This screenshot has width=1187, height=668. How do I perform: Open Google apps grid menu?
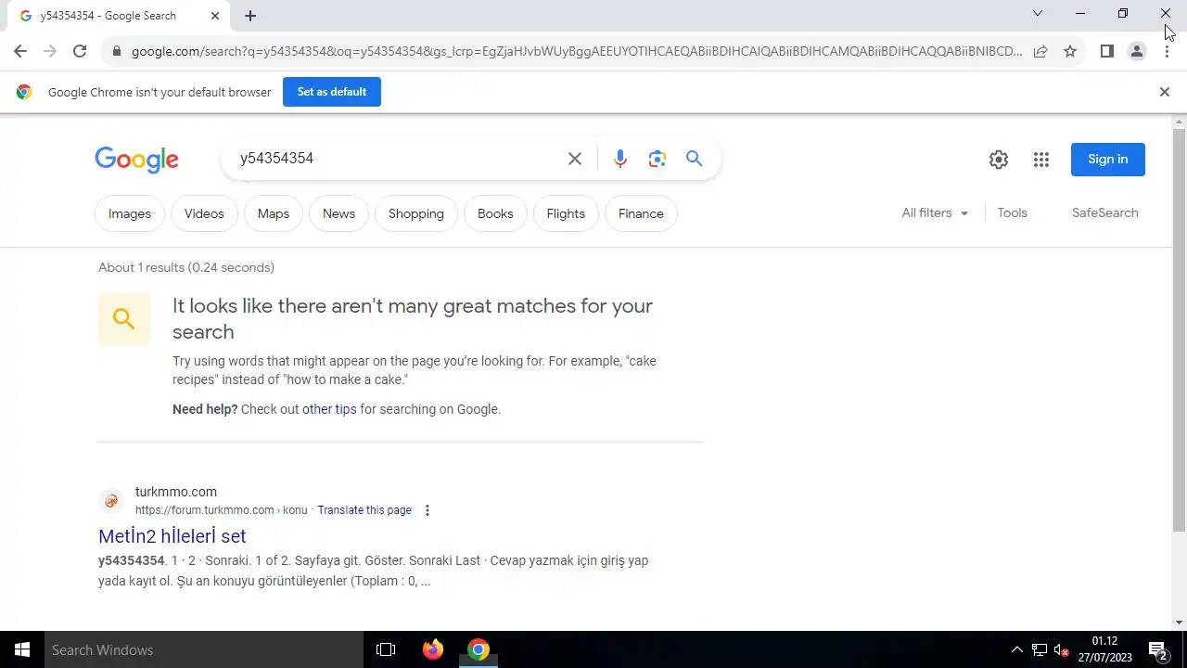pyautogui.click(x=1041, y=160)
